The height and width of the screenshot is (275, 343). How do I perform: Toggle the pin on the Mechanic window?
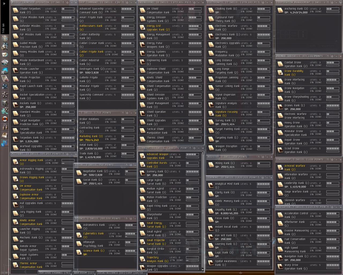(67, 154)
